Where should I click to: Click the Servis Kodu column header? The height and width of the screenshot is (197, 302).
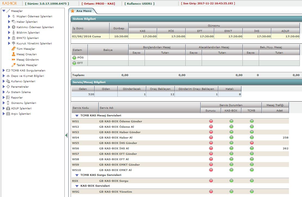(x=85, y=108)
